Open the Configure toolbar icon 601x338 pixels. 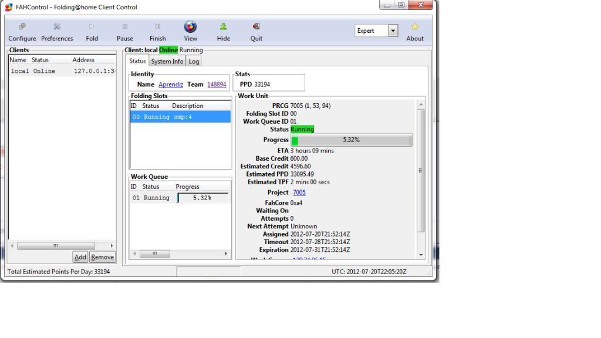[22, 26]
